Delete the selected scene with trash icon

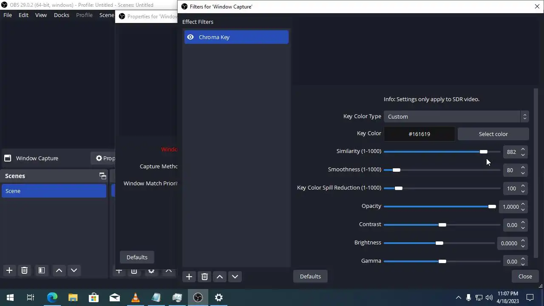coord(24,270)
